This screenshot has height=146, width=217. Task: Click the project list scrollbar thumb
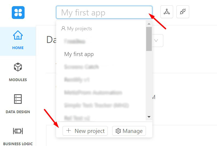click(x=149, y=39)
